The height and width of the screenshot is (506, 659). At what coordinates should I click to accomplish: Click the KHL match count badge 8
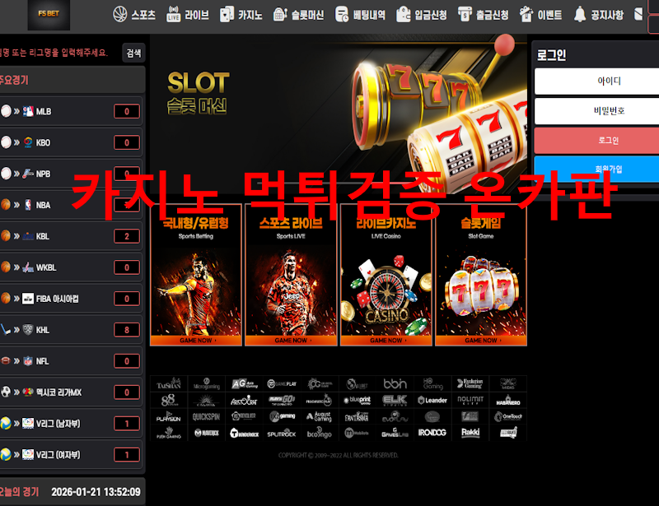click(x=127, y=330)
